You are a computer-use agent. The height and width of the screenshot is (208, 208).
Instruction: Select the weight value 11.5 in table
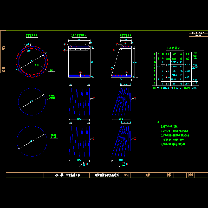(x=187, y=83)
